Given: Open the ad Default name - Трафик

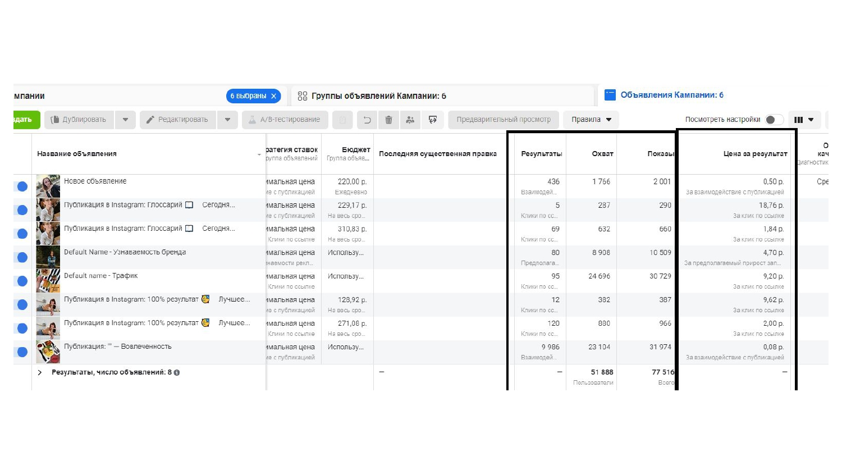Looking at the screenshot, I should click(100, 276).
